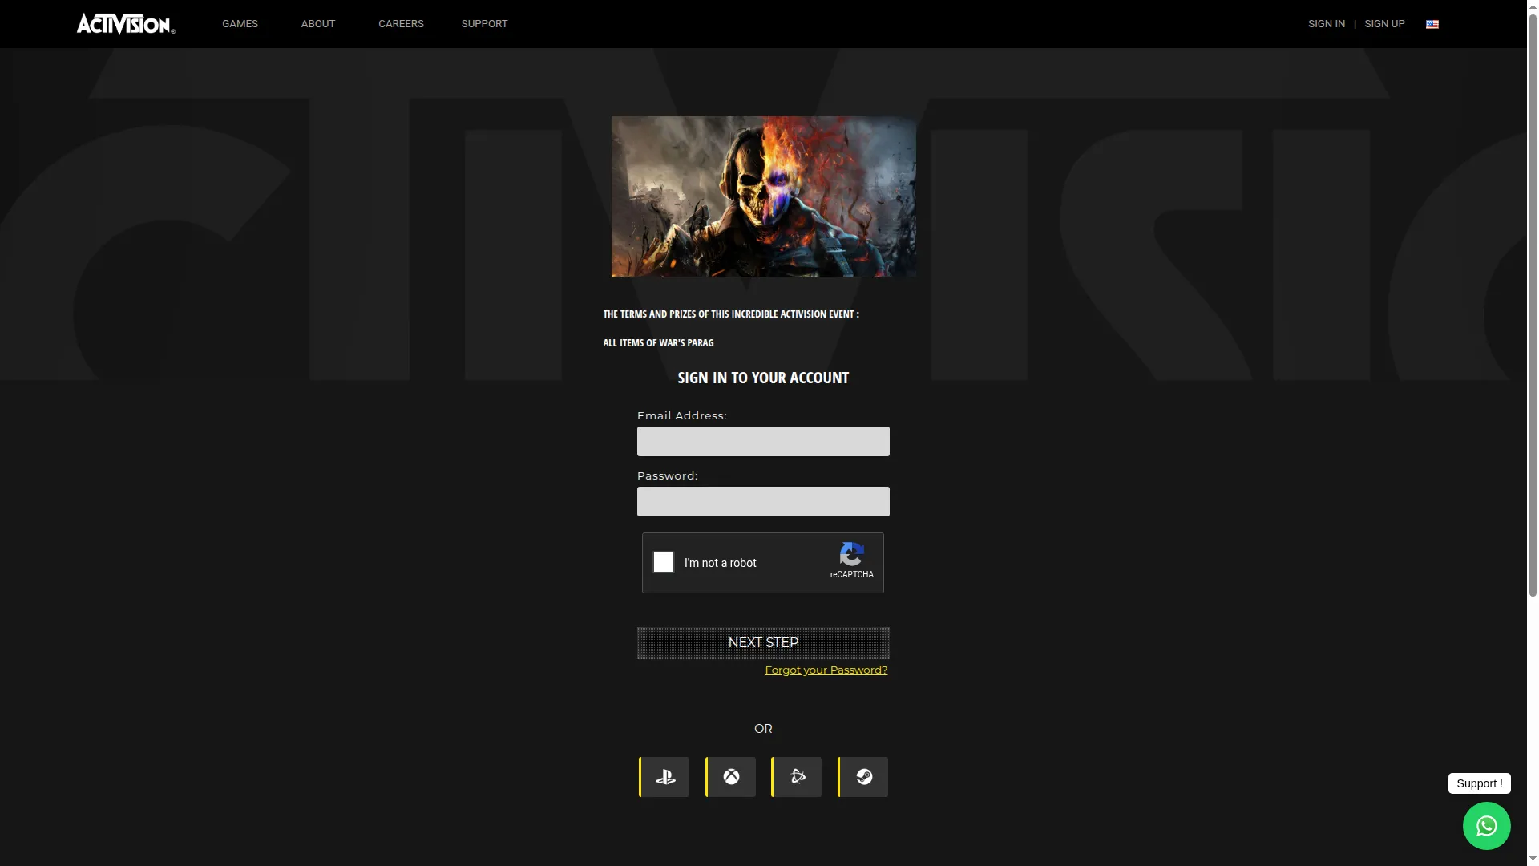Sign in with PlayStation icon
The width and height of the screenshot is (1539, 866).
(664, 777)
